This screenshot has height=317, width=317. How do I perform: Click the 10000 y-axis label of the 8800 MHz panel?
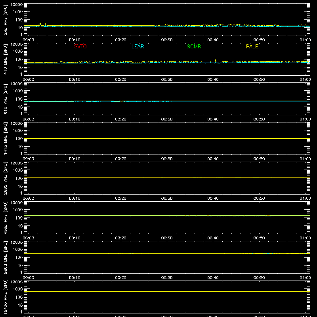tap(17, 243)
